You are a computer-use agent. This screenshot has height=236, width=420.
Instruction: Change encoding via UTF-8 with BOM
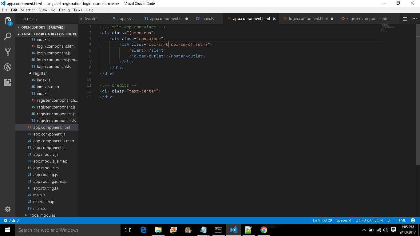pos(369,220)
